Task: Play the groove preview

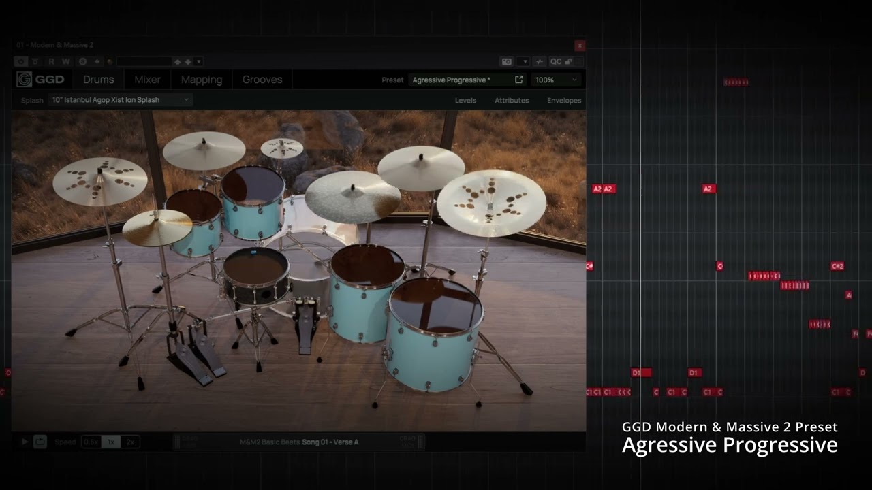Action: coord(25,442)
